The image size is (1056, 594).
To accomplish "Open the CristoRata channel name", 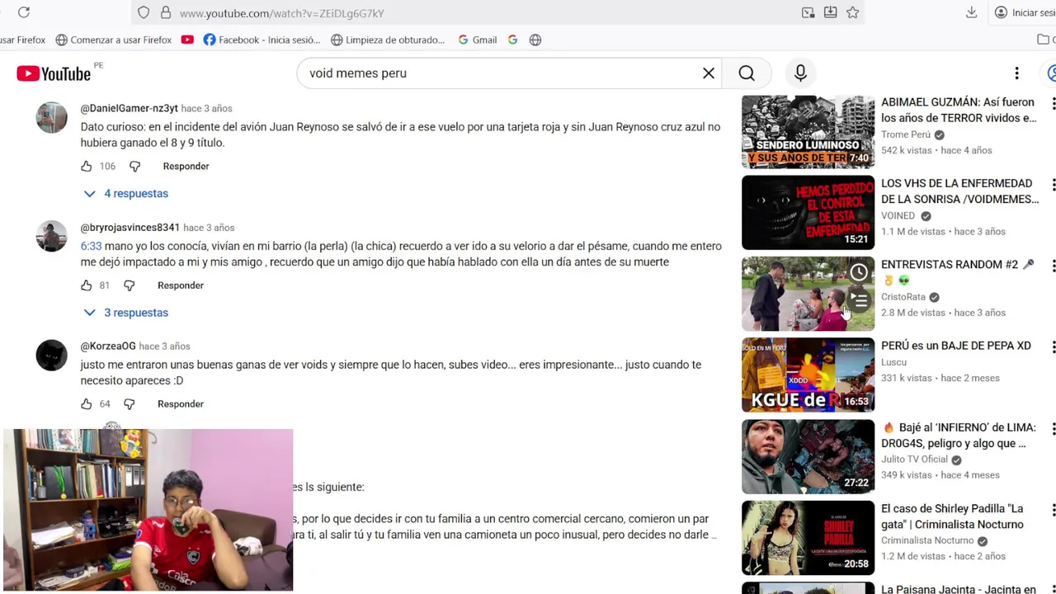I will pyautogui.click(x=903, y=297).
